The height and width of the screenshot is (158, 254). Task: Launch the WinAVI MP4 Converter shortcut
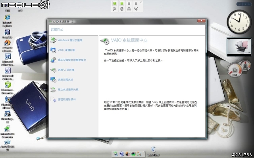point(7,132)
